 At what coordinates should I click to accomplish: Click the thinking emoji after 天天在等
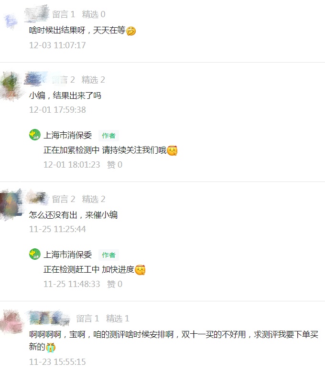[131, 31]
